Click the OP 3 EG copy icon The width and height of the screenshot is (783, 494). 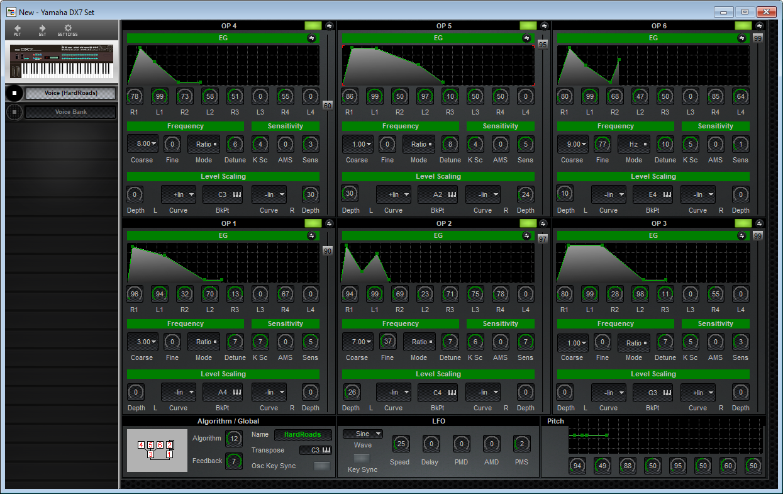point(741,235)
